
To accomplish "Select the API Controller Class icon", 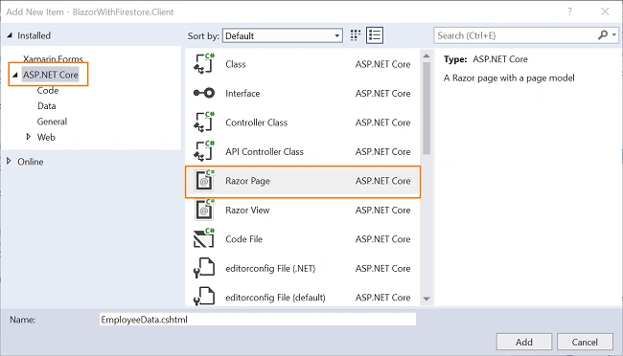I will coord(204,151).
